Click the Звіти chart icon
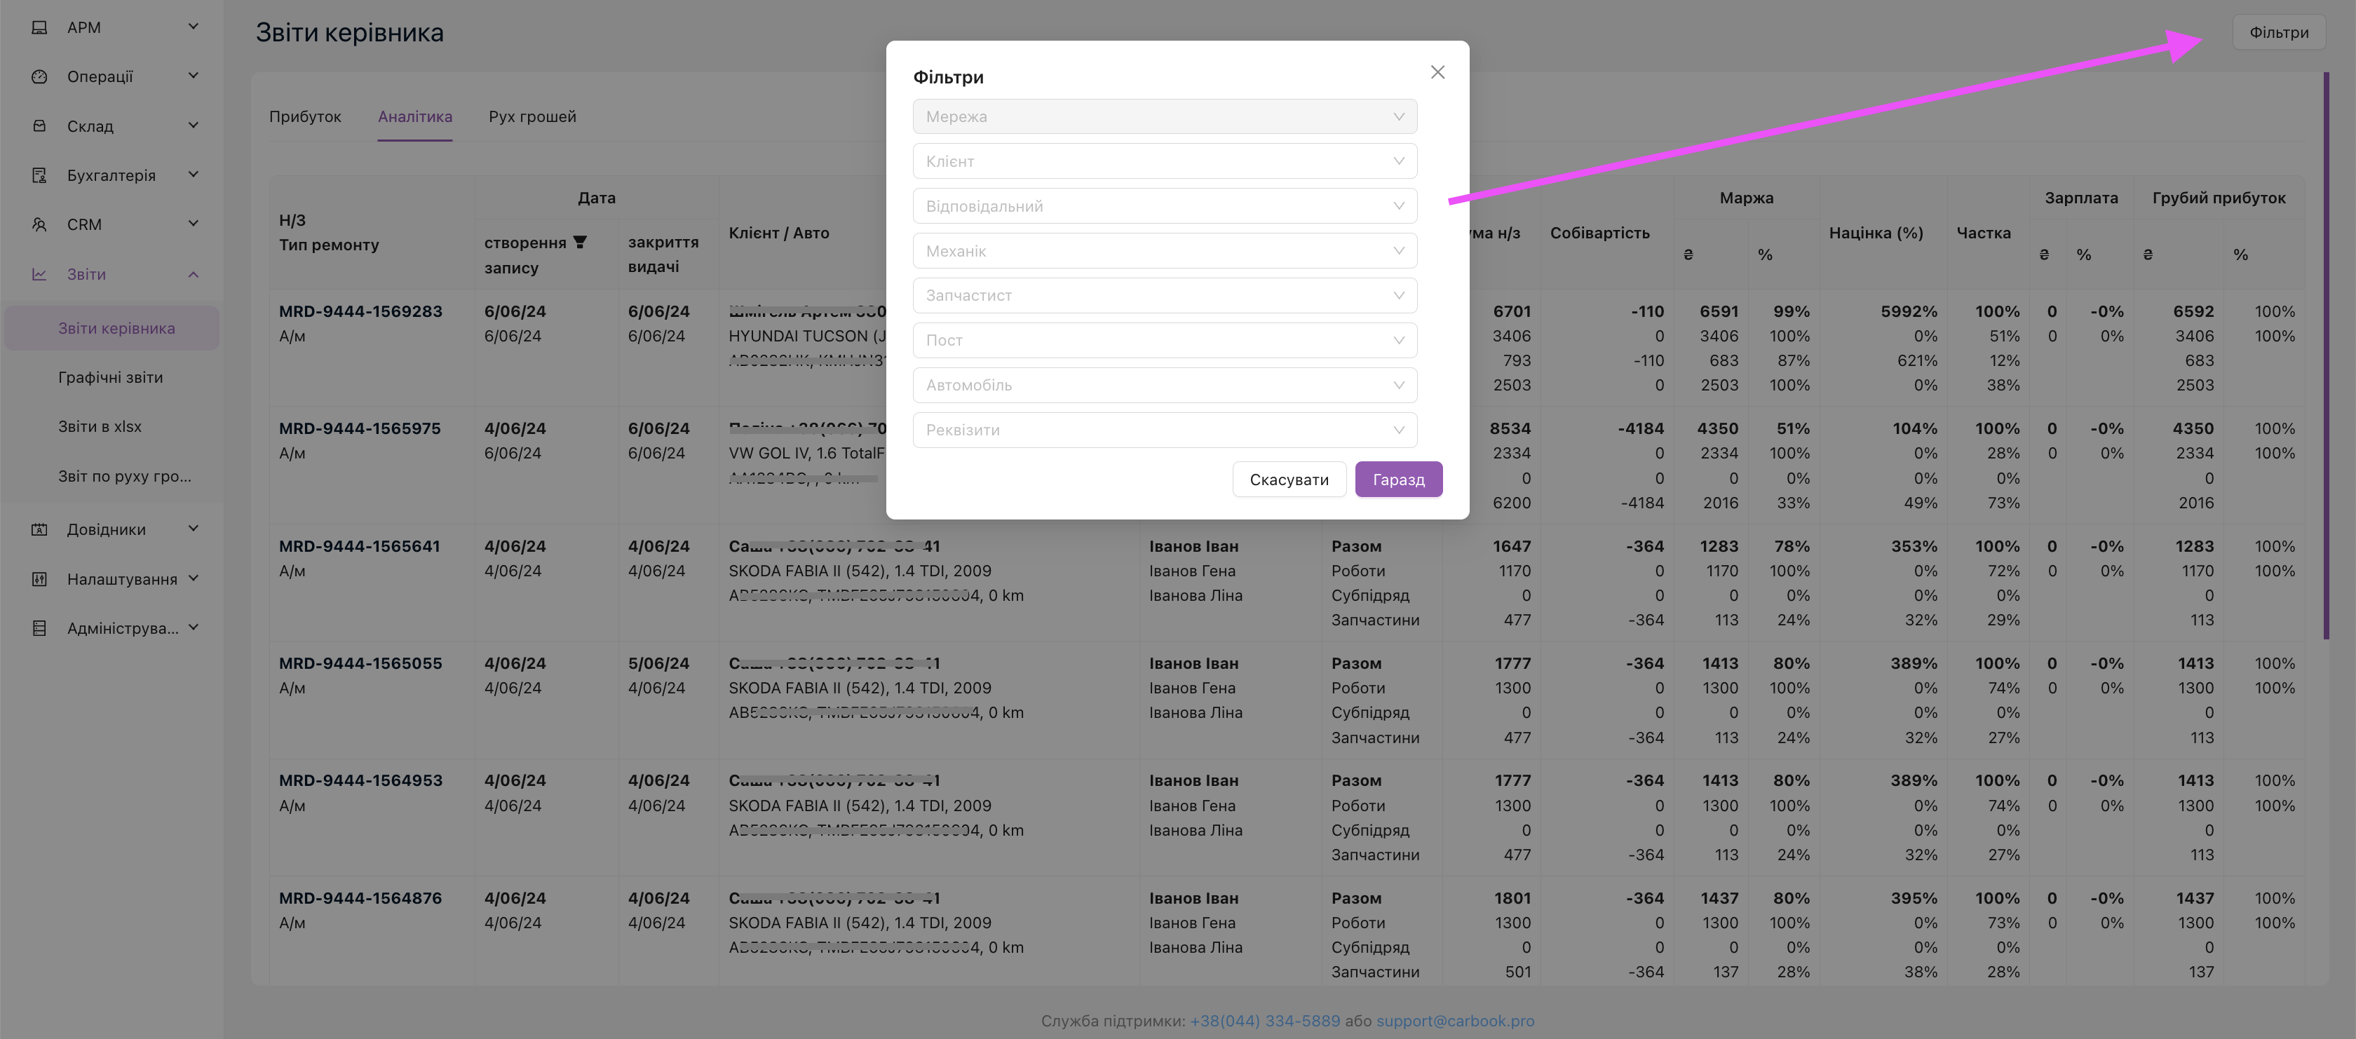This screenshot has height=1039, width=2356. pyautogui.click(x=39, y=274)
